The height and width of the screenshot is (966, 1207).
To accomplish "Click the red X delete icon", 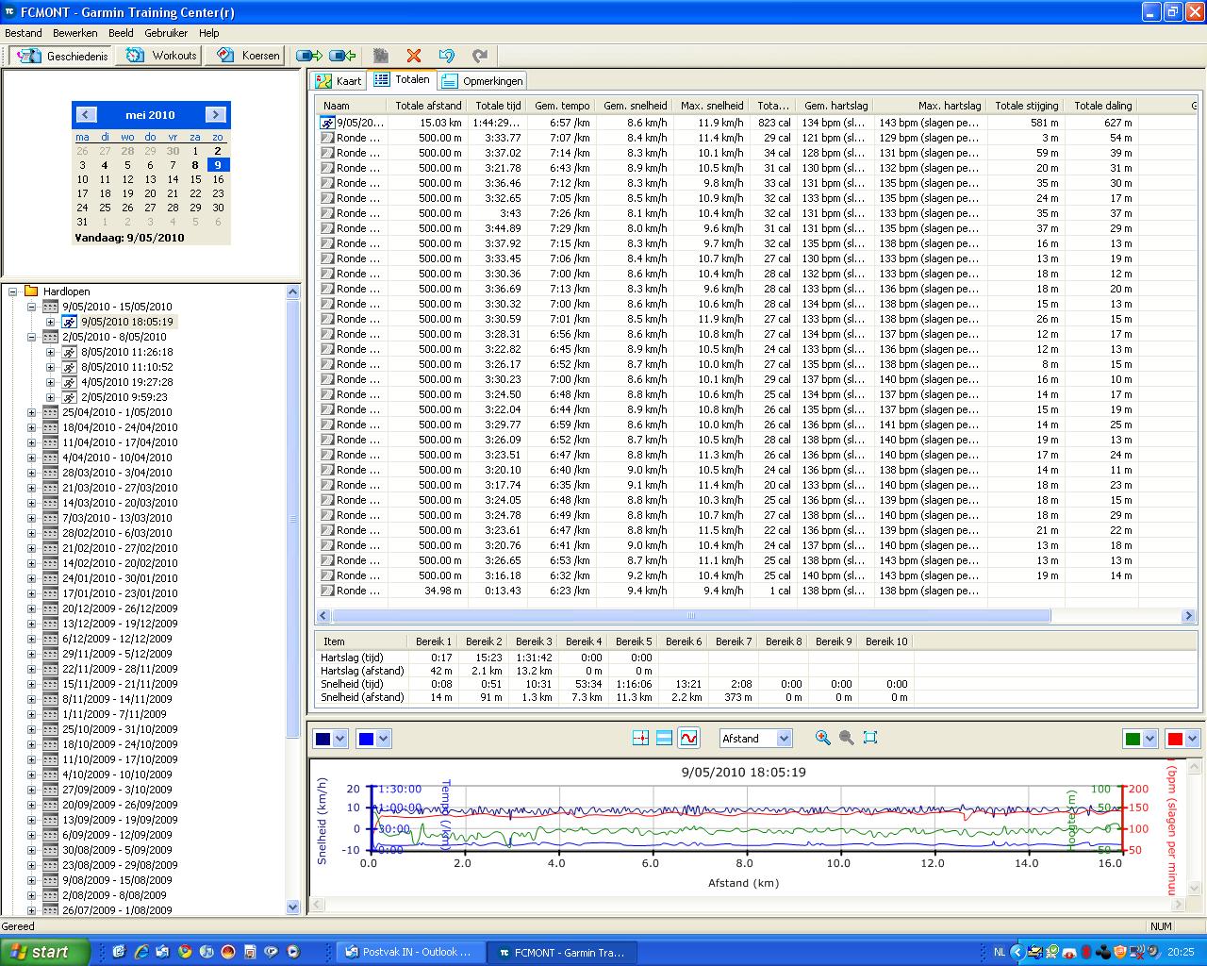I will pos(413,56).
